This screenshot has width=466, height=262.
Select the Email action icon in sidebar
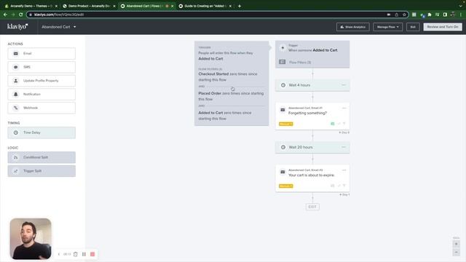click(16, 53)
